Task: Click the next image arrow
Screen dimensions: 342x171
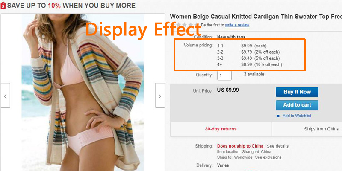Action: pyautogui.click(x=160, y=95)
